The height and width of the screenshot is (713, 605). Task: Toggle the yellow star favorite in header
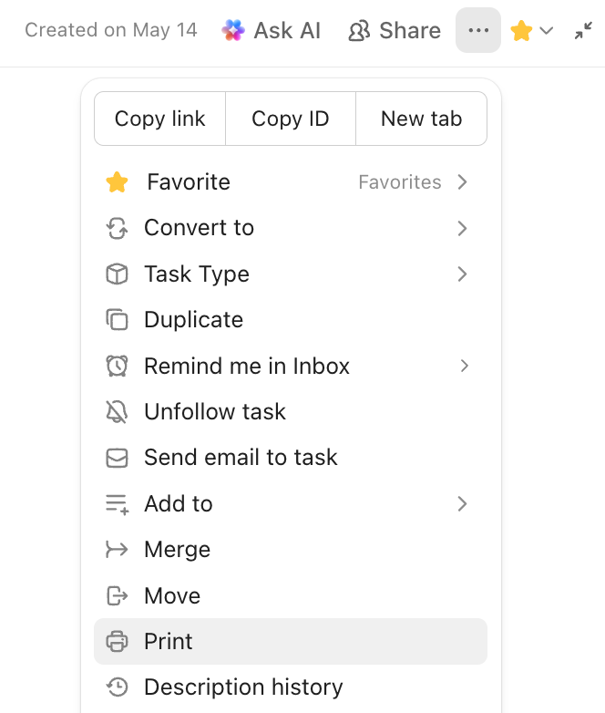click(521, 31)
